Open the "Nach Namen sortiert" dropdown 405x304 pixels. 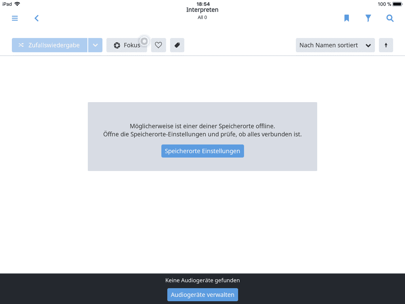335,45
